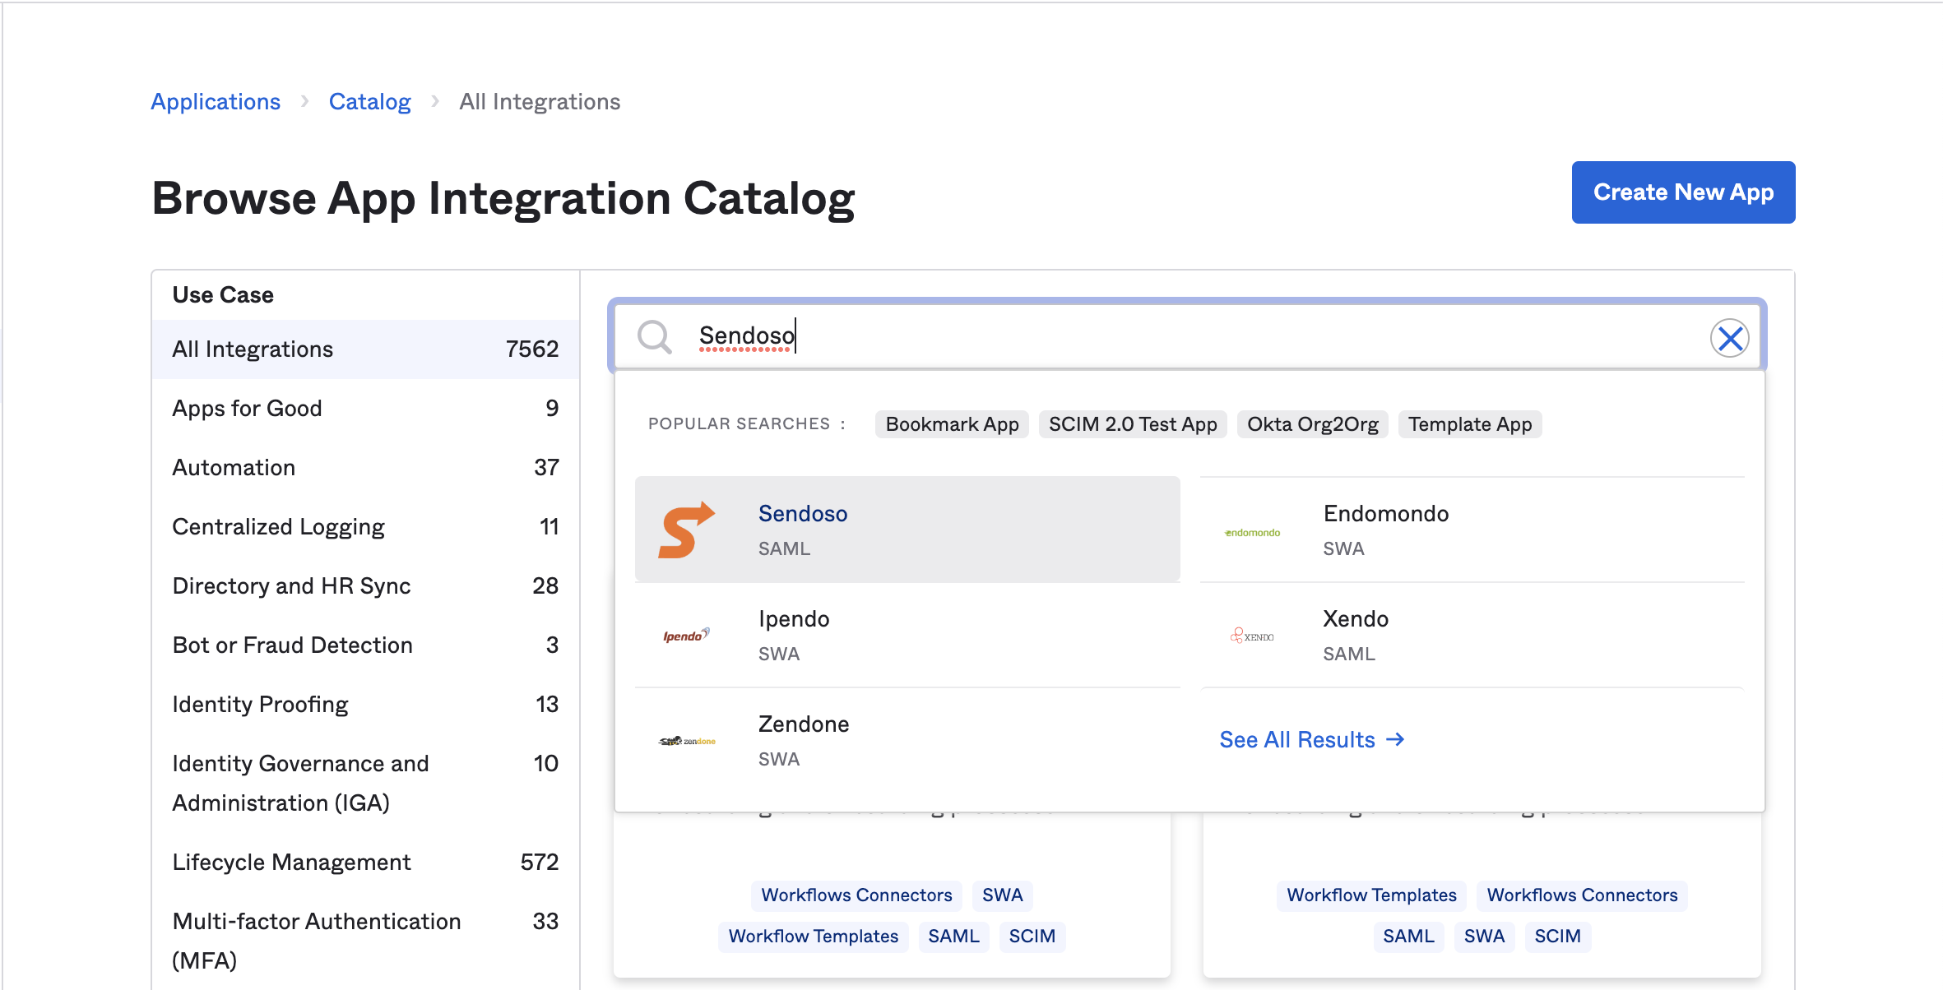Click into the Sendoso search field
Viewport: 1943px width, 990px height.
click(x=1187, y=337)
